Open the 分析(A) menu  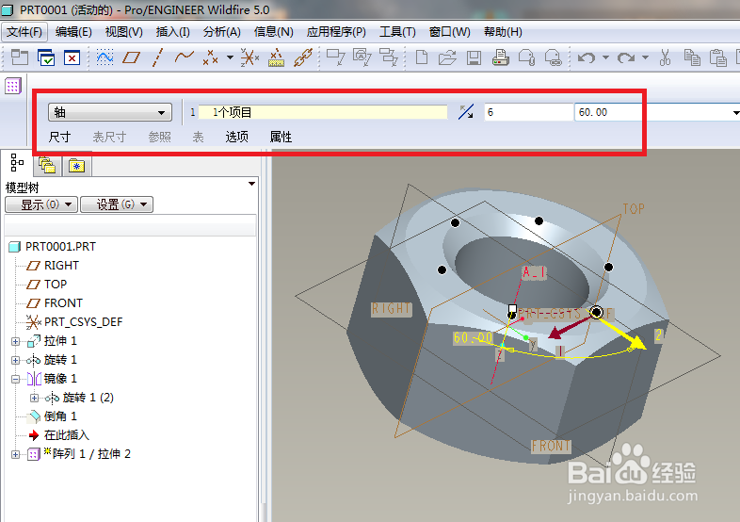click(222, 32)
